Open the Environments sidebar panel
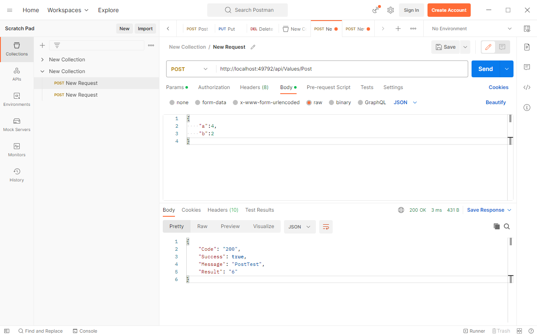The height and width of the screenshot is (336, 537). click(17, 100)
